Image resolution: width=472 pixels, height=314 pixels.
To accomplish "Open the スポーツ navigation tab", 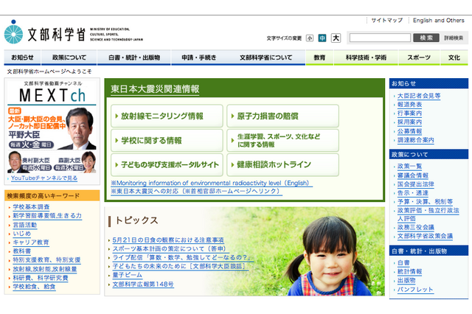I will click(x=419, y=57).
